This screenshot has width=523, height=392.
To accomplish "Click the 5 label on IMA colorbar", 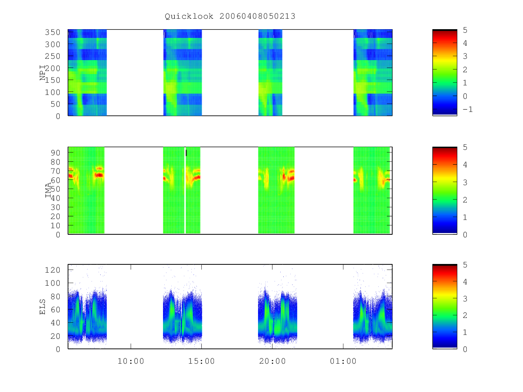I will click(x=465, y=147).
